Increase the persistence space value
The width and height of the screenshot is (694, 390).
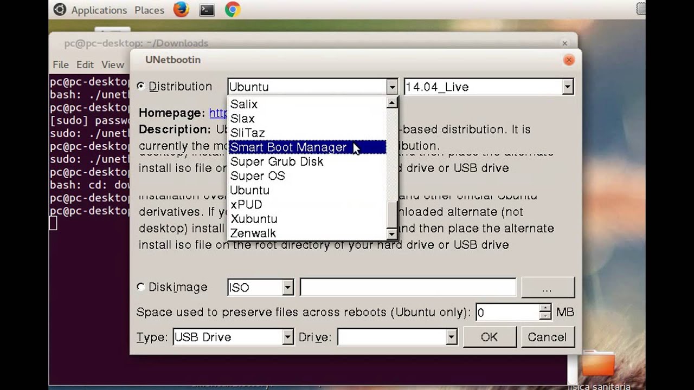point(545,308)
